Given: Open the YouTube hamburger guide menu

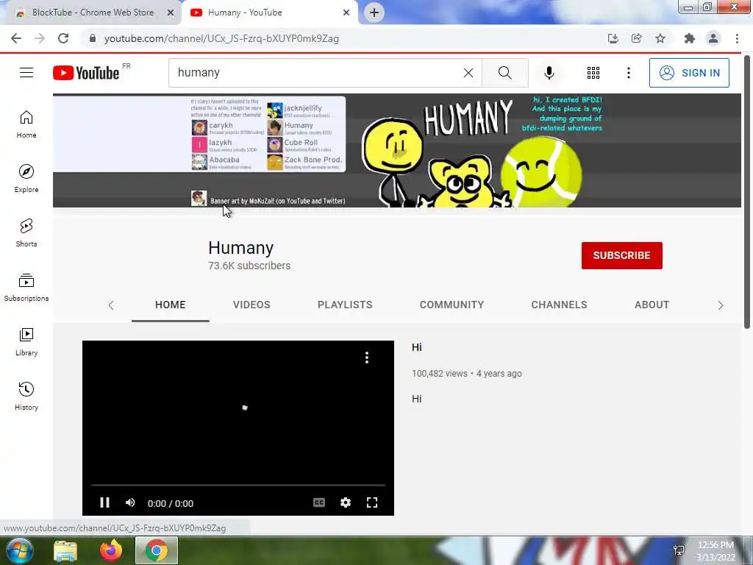Looking at the screenshot, I should click(x=26, y=73).
